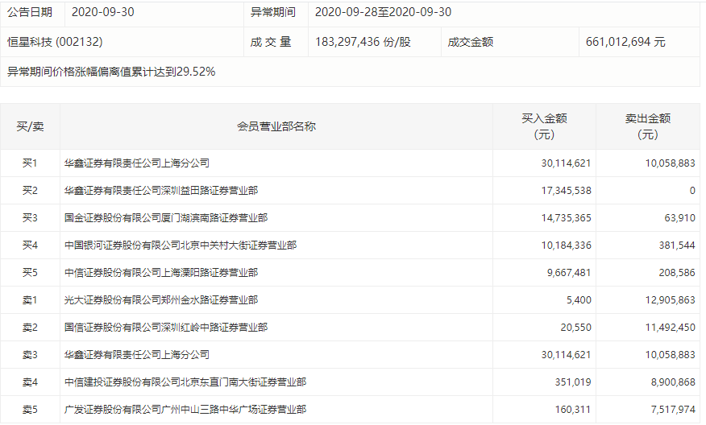Screen dimensions: 706x425
Task: Select 华鑫证券深圳益田路证券营业部 row name
Action: tap(161, 191)
